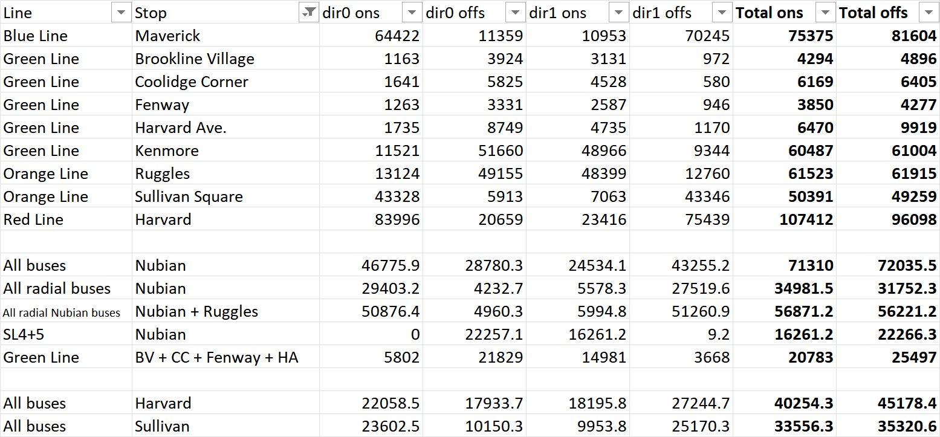Open the Line column filter dropdown

(x=122, y=13)
